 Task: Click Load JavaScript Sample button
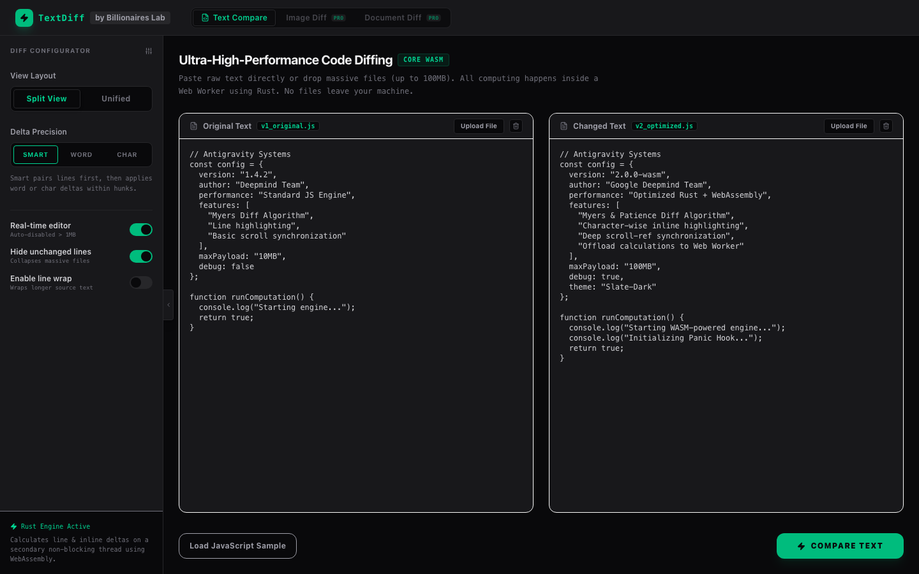(237, 546)
